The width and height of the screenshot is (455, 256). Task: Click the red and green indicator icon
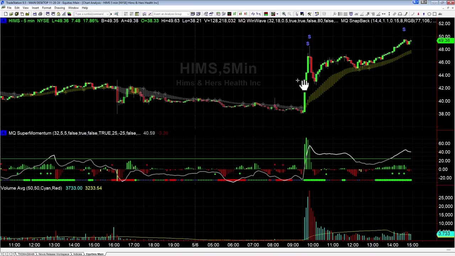pyautogui.click(x=266, y=14)
